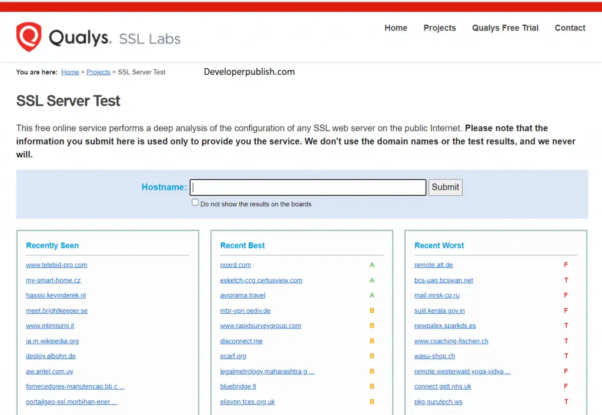Screen dimensions: 602x415
Task: Click the A grade beside noxrd.com
Action: click(372, 265)
